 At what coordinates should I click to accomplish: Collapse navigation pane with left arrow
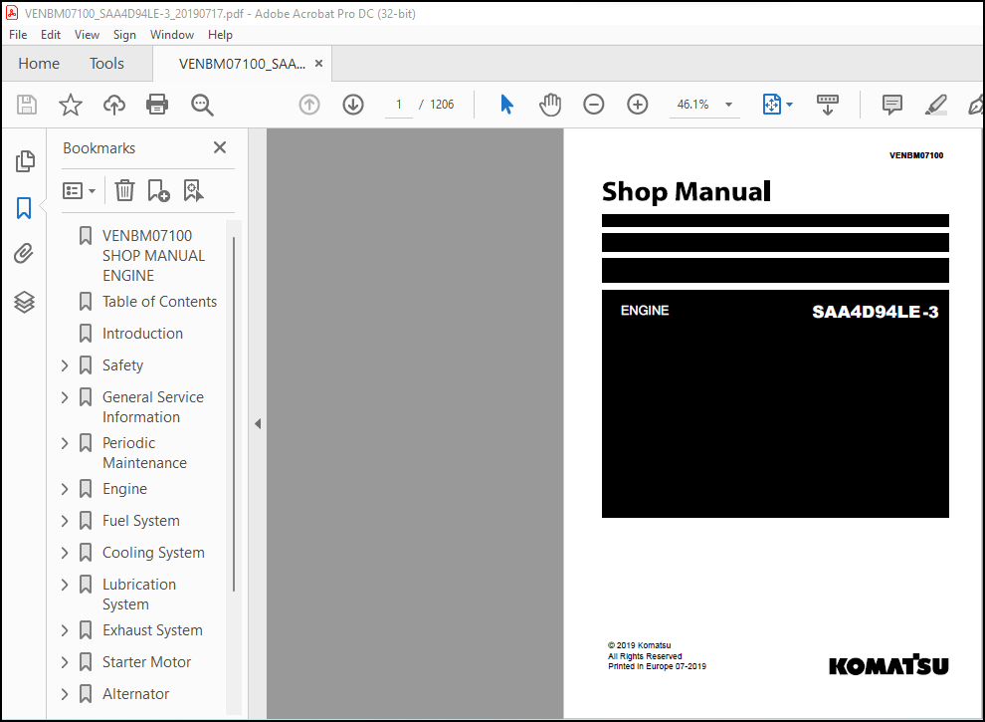[x=258, y=424]
